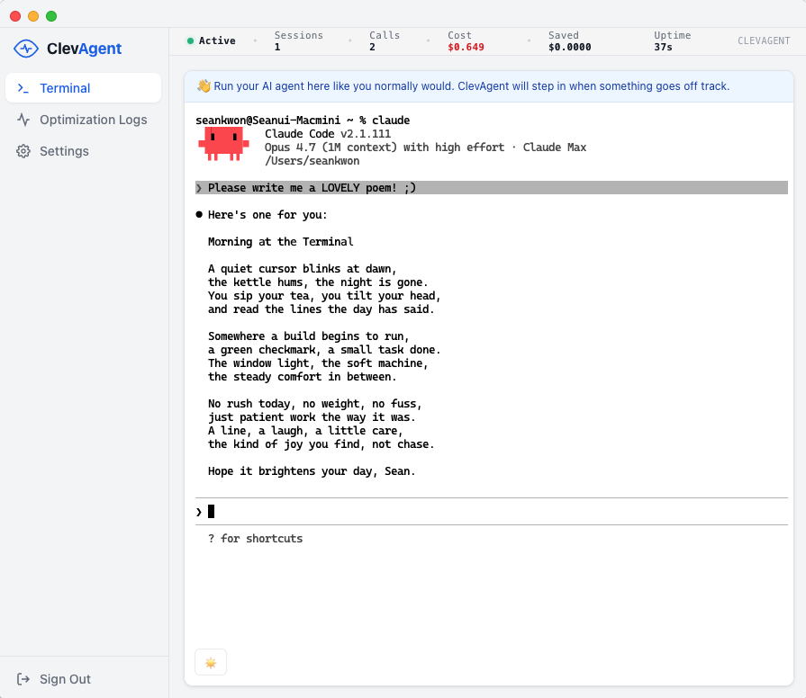Click the CLEVAGENT label at top right
This screenshot has height=698, width=806.
[x=763, y=41]
